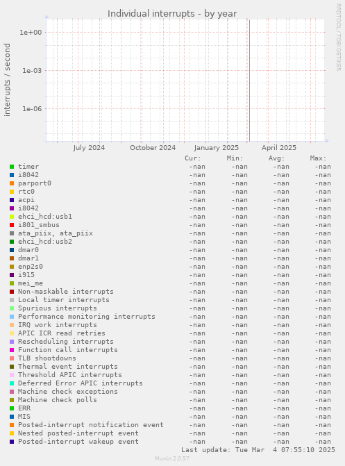The image size is (345, 466).
Task: Click the graph title Individual interrupts - by year
Action: [x=172, y=14]
